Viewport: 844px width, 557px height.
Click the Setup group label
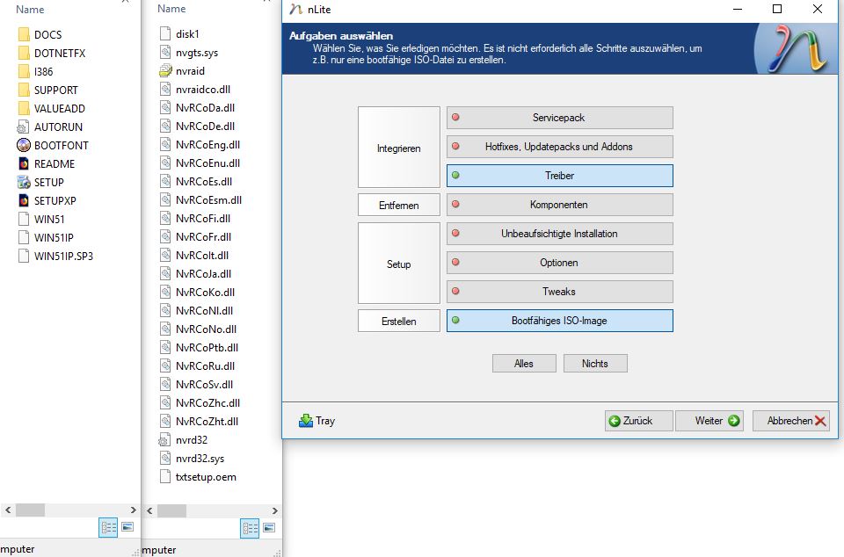[399, 264]
